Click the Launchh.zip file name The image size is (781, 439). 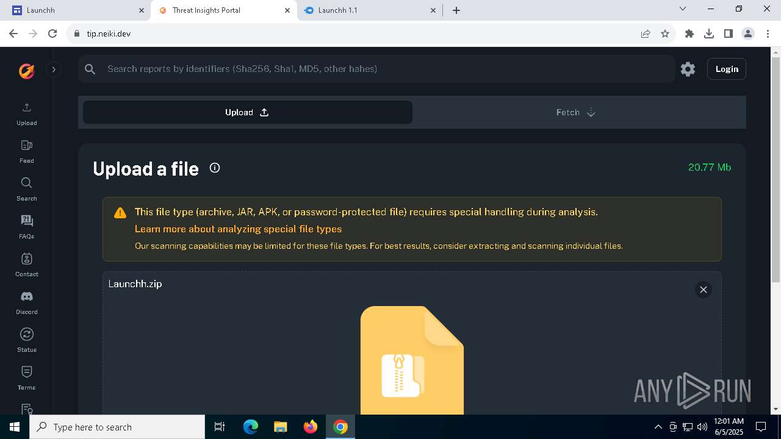(x=135, y=284)
